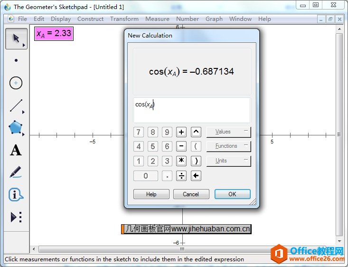Cancel the New Calculation dialog
348x267 pixels.
[x=191, y=194]
